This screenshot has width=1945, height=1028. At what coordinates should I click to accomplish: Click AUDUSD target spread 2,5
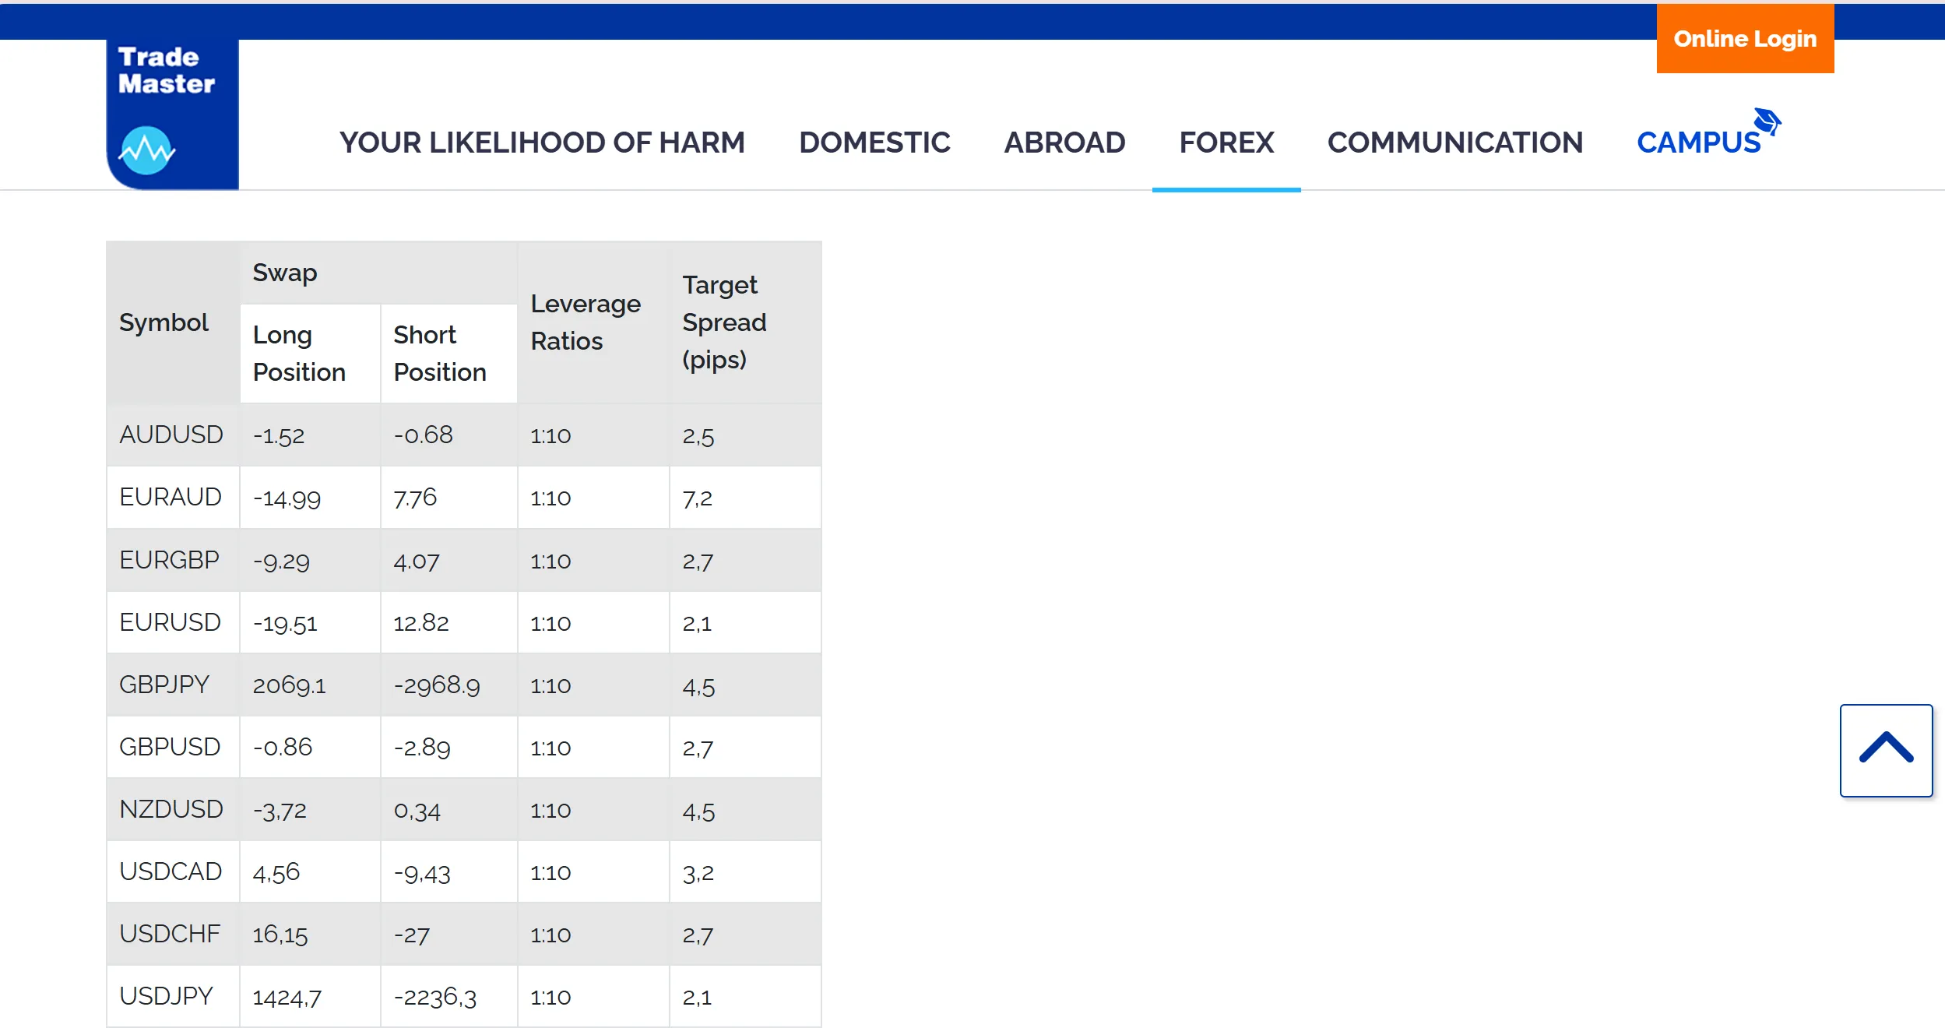click(x=698, y=436)
